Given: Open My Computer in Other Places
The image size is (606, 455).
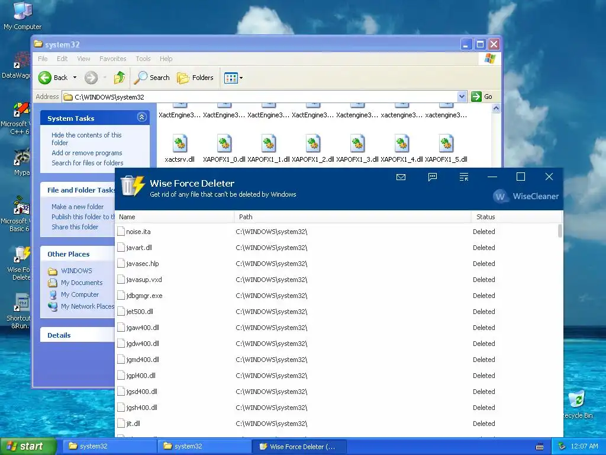Looking at the screenshot, I should pos(74,294).
